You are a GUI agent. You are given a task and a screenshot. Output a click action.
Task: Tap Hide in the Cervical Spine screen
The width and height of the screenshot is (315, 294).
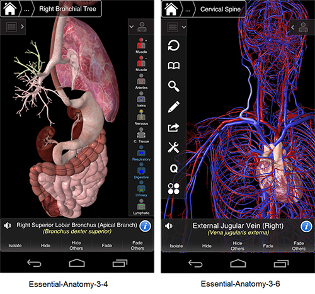click(207, 246)
